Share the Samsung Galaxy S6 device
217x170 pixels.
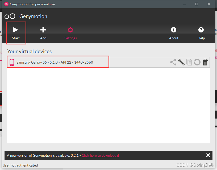click(x=173, y=62)
